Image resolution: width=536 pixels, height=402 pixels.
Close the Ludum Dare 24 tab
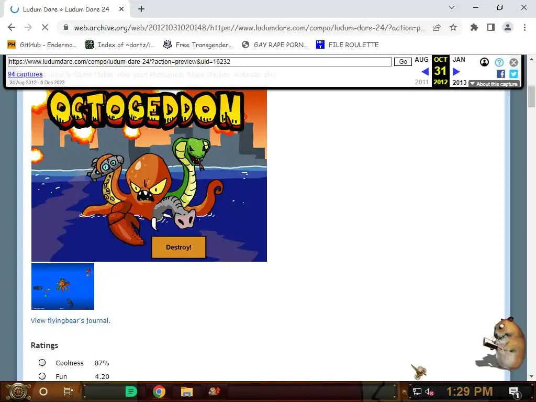click(x=121, y=9)
